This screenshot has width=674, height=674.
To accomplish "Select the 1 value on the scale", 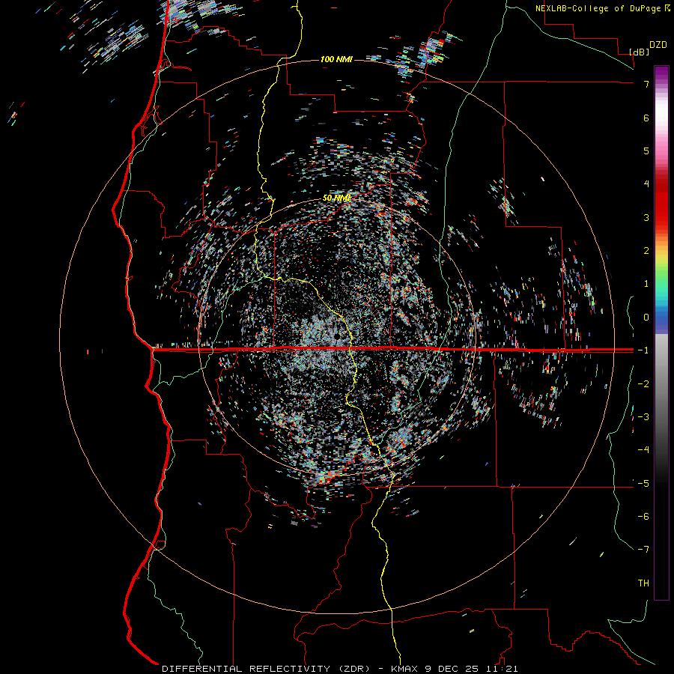I will coord(646,284).
